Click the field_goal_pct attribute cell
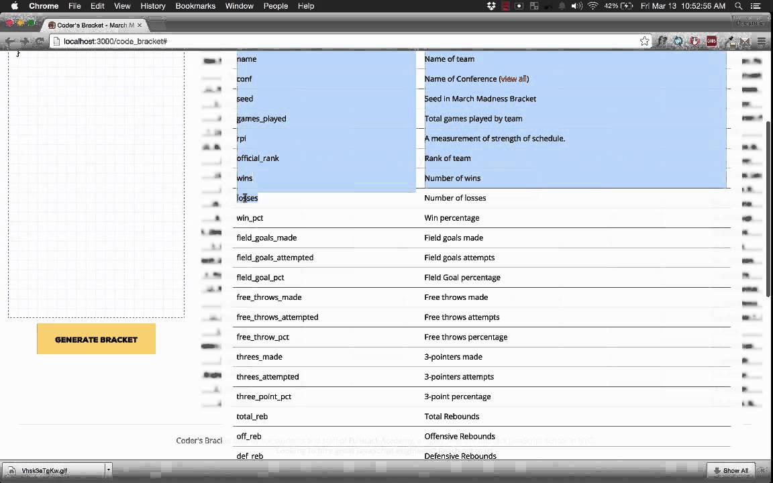Image resolution: width=773 pixels, height=483 pixels. pyautogui.click(x=260, y=278)
